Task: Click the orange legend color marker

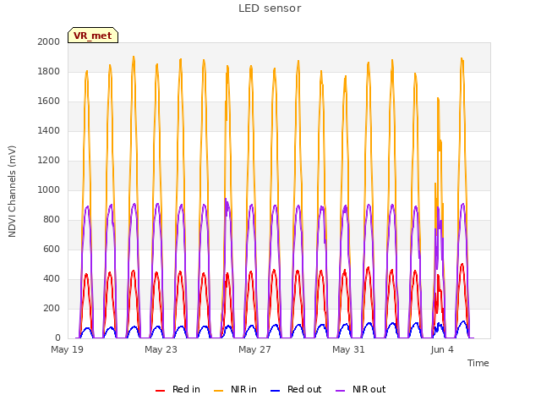Action: [x=218, y=391]
